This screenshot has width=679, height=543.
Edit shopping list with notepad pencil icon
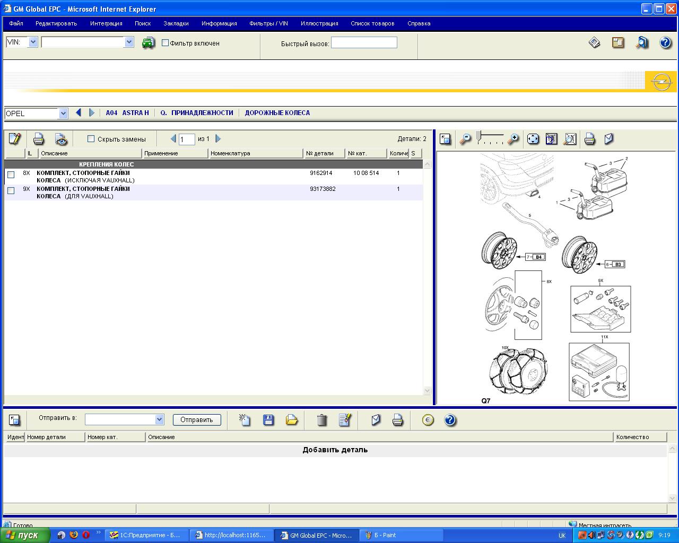click(x=345, y=420)
